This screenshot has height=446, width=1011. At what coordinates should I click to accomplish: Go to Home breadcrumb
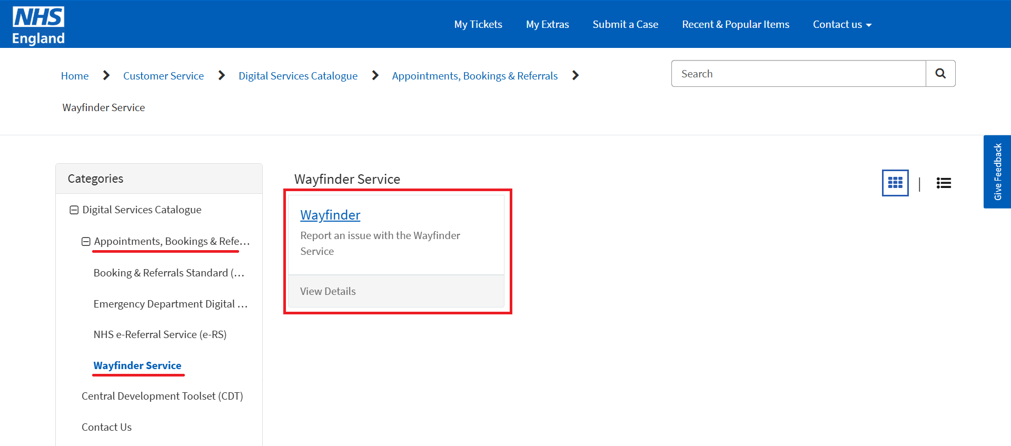point(75,76)
